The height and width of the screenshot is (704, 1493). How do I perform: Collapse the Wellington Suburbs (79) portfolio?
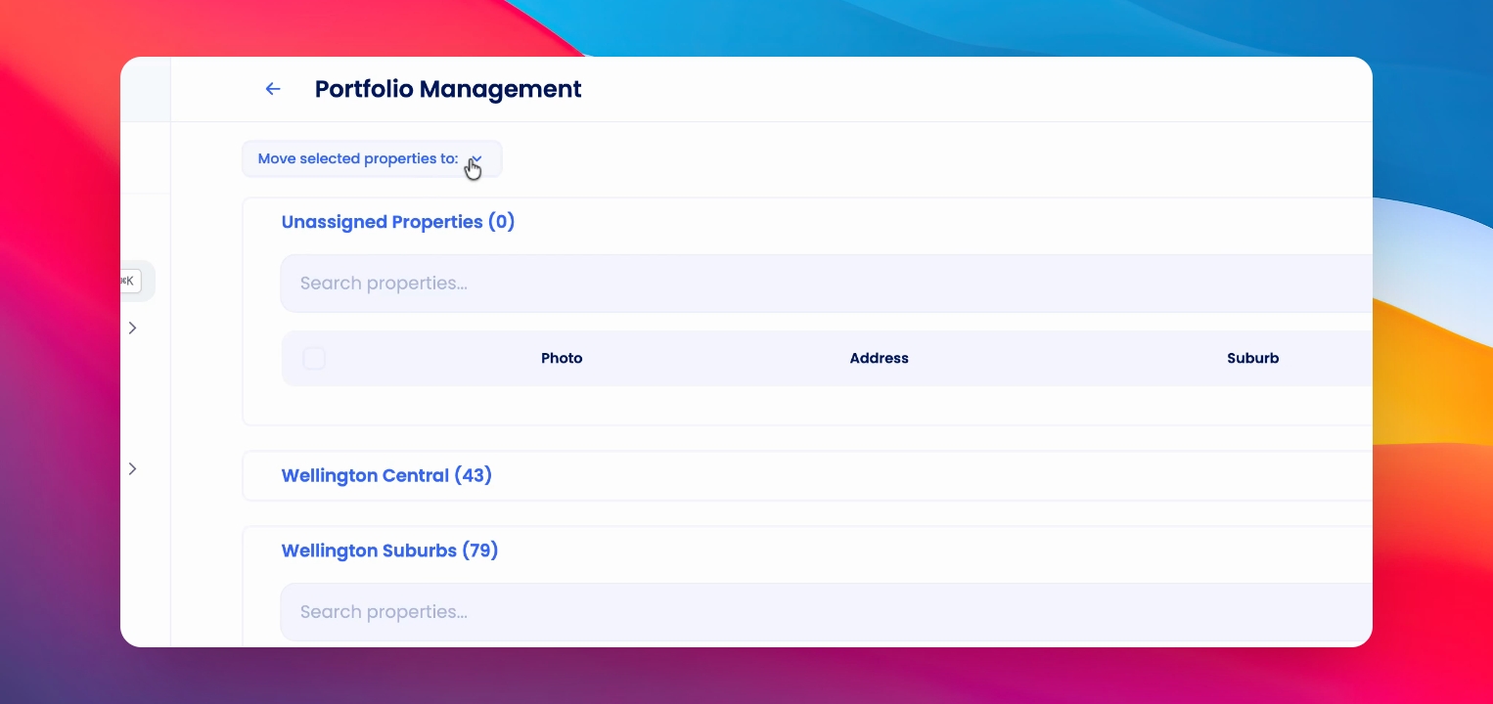[x=389, y=550]
